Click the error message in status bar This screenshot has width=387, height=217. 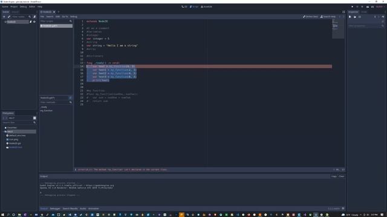[x=122, y=169]
